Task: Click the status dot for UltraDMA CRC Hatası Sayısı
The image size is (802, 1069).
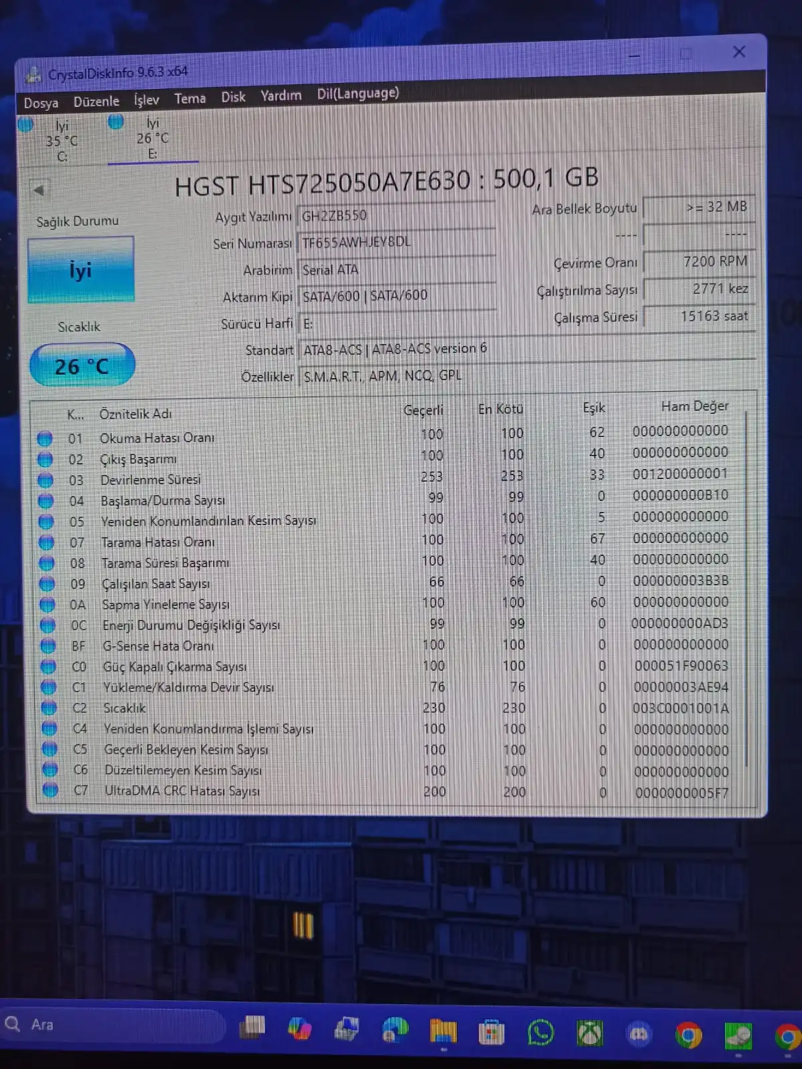Action: tap(50, 790)
